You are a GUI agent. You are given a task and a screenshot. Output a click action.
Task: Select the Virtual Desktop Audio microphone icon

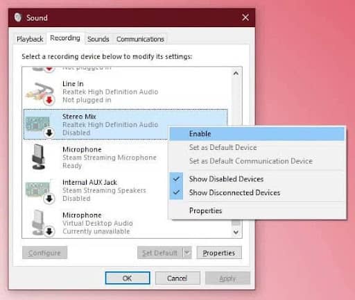[38, 223]
